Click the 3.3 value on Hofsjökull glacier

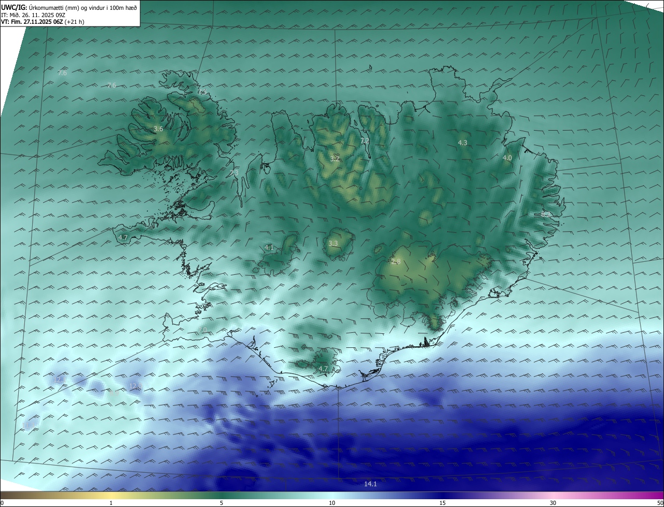pyautogui.click(x=333, y=243)
